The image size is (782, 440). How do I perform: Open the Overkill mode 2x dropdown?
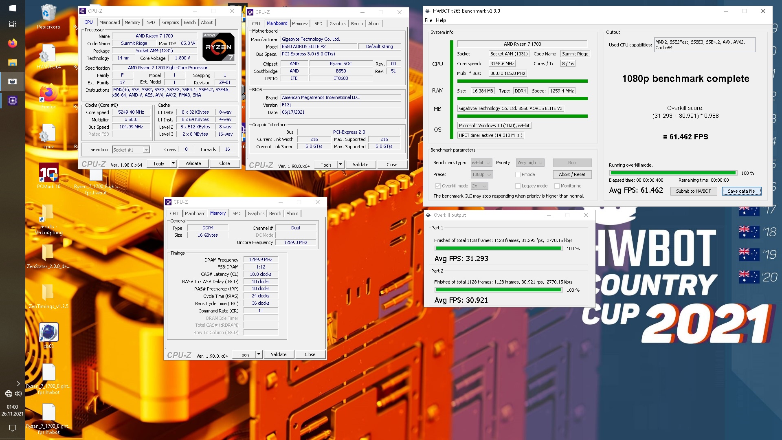479,186
